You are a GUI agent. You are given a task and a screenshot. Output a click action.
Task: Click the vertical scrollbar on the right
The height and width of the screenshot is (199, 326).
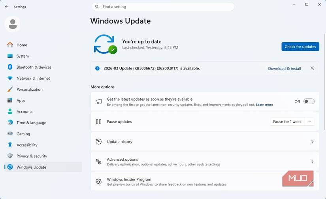pos(325,82)
